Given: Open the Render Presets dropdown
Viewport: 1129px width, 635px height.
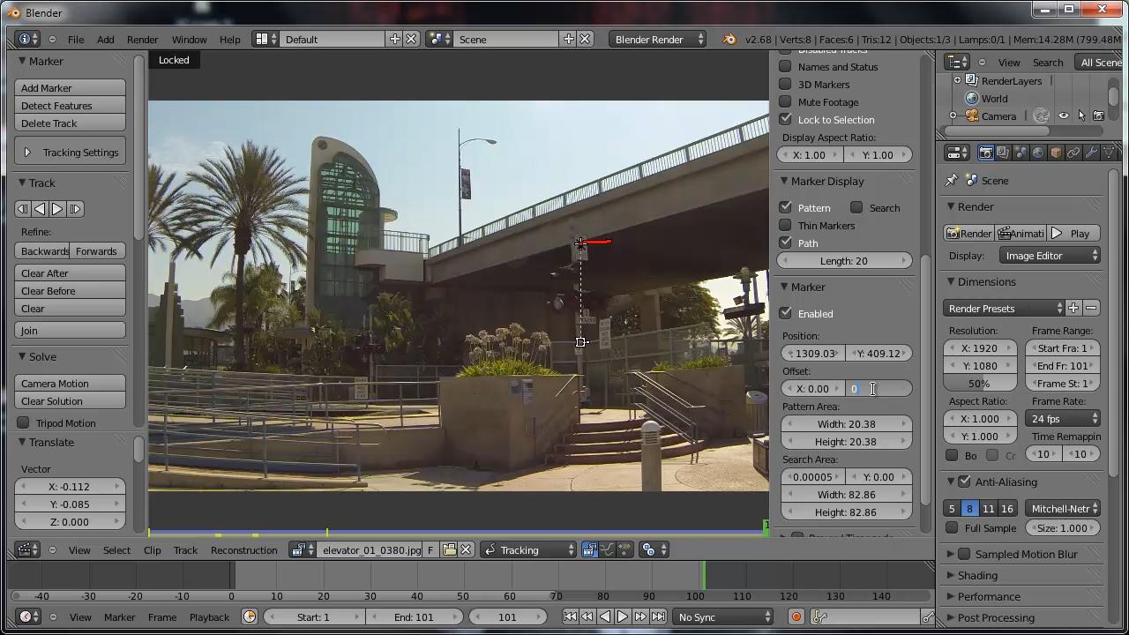Looking at the screenshot, I should (1005, 309).
